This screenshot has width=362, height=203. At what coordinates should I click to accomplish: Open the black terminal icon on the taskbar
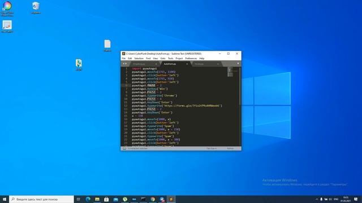[x=143, y=199]
